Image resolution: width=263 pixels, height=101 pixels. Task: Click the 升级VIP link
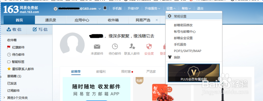133,8
